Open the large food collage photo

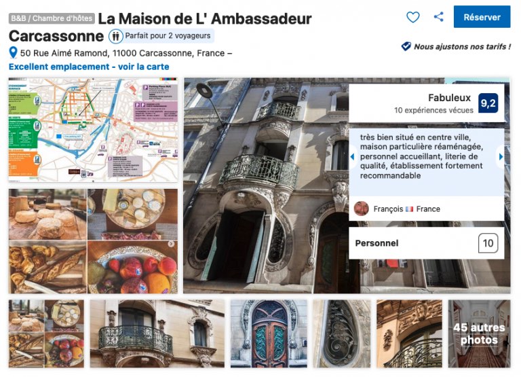(93, 241)
